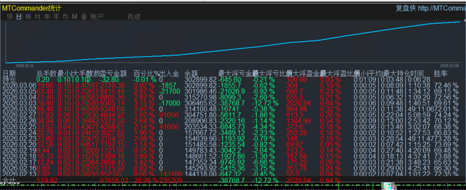Select the 2026.02.27 date row
The height and width of the screenshot is (190, 466).
[x=19, y=115]
